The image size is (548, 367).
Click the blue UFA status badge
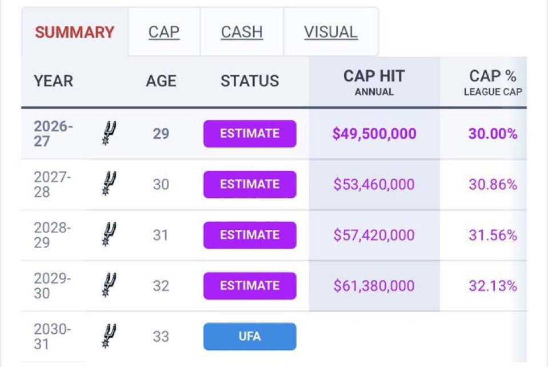point(250,336)
